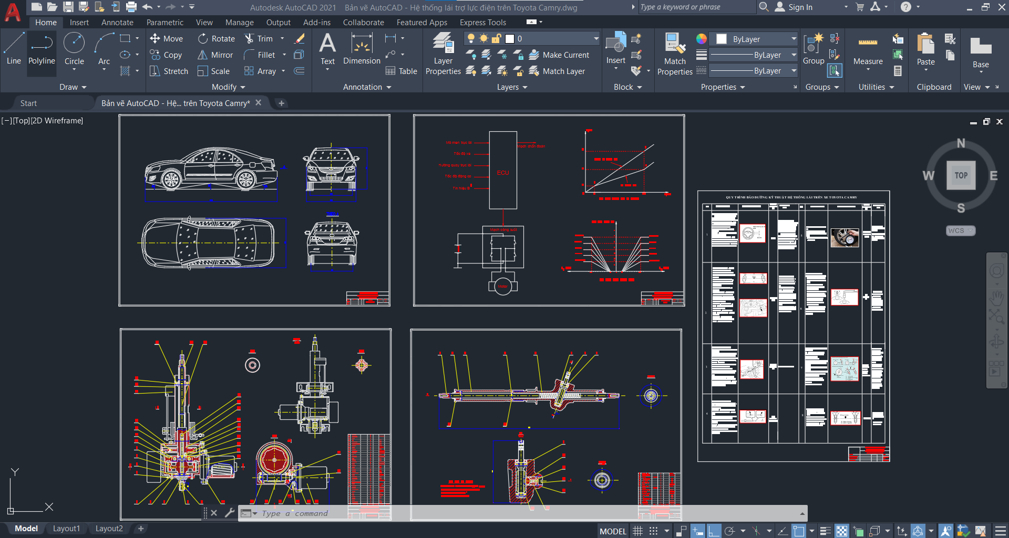Click the layer 0 color swatch
The image size is (1009, 538).
pos(509,38)
